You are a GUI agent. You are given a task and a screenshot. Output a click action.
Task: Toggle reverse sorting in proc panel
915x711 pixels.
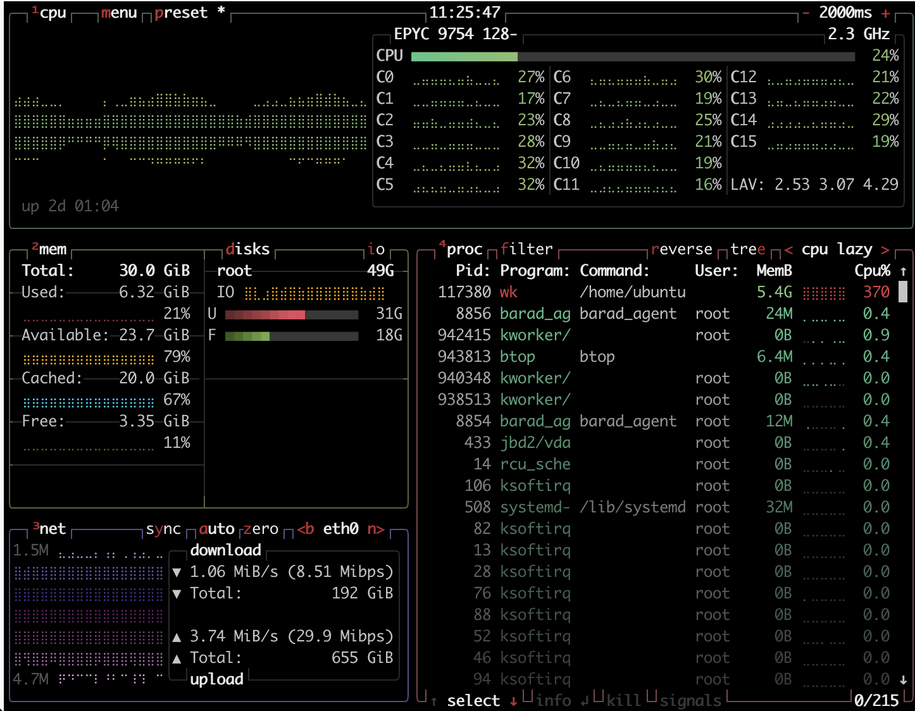tap(682, 249)
